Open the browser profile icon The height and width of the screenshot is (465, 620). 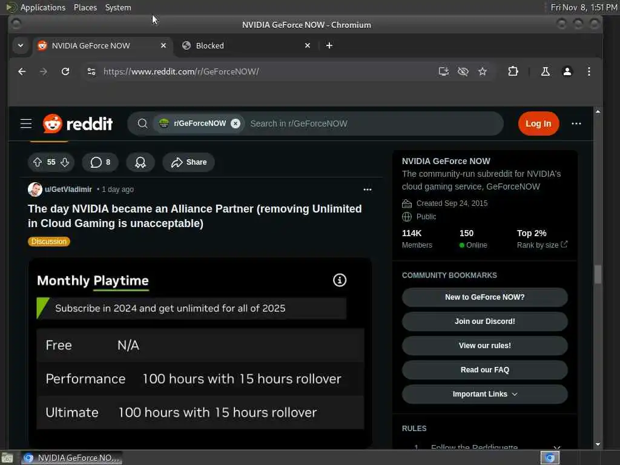coord(567,71)
